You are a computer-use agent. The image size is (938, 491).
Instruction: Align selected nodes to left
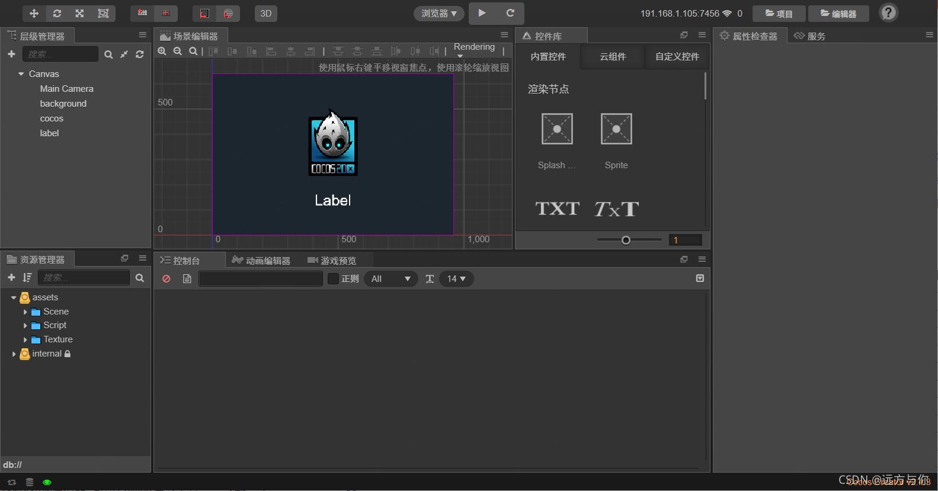coord(271,52)
